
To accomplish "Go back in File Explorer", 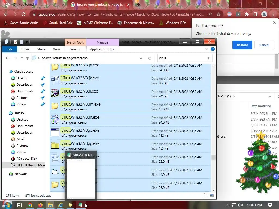I will tap(7, 58).
